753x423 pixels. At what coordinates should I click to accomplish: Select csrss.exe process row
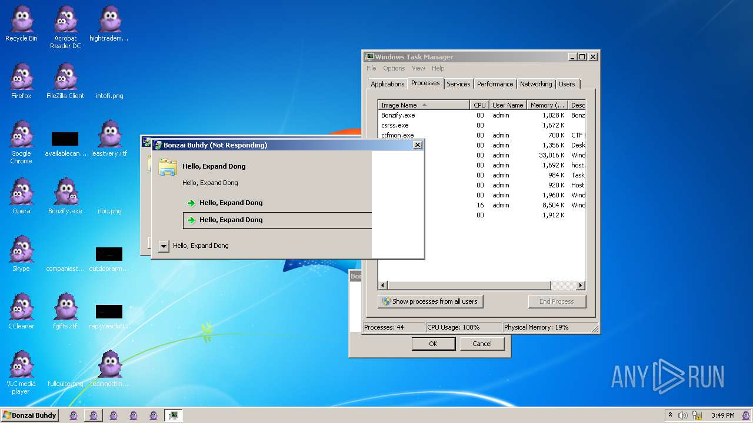click(x=481, y=125)
